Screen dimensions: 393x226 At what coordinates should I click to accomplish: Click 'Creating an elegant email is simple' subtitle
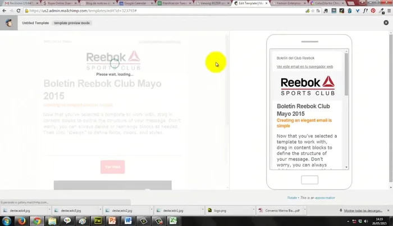[x=304, y=123]
